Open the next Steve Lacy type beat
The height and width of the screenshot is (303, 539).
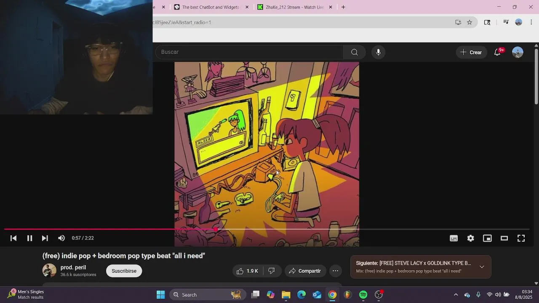point(413,263)
